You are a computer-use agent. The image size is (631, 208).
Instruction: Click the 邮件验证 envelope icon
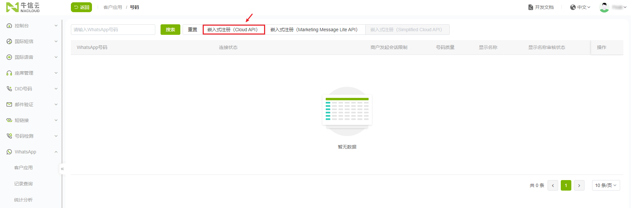[9, 104]
